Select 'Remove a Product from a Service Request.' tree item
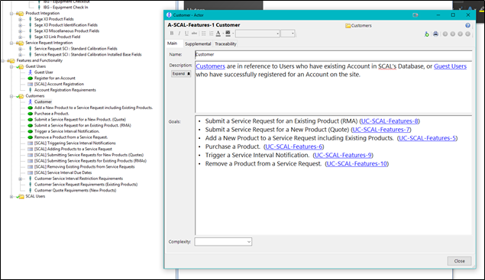This screenshot has height=280, width=485. [x=71, y=137]
